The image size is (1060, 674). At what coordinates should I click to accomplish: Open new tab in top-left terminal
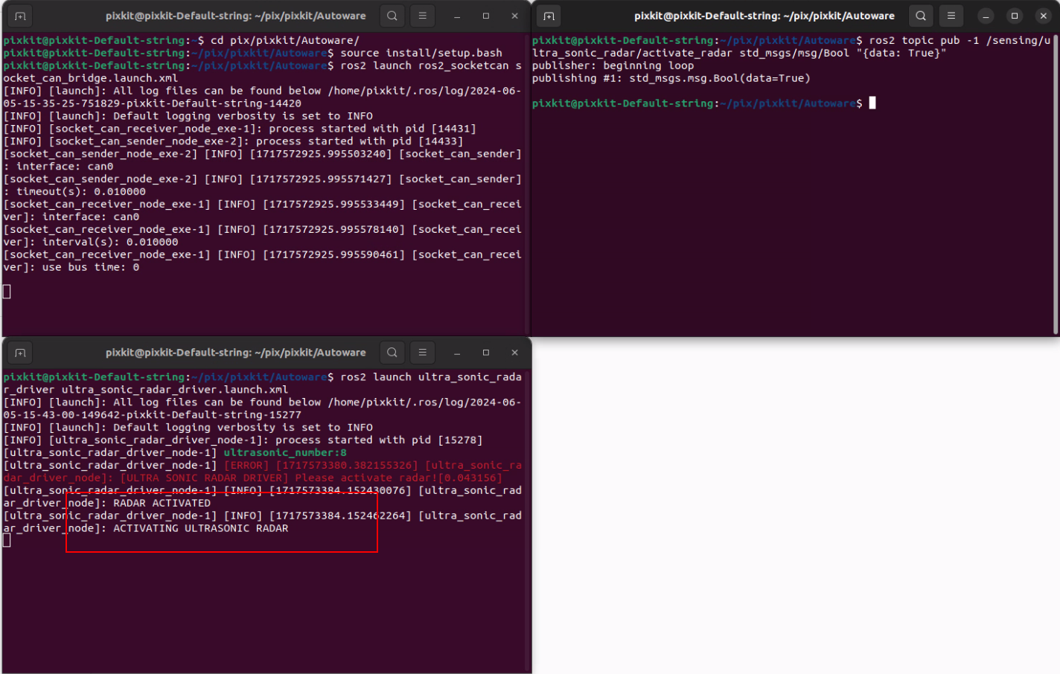tap(20, 16)
